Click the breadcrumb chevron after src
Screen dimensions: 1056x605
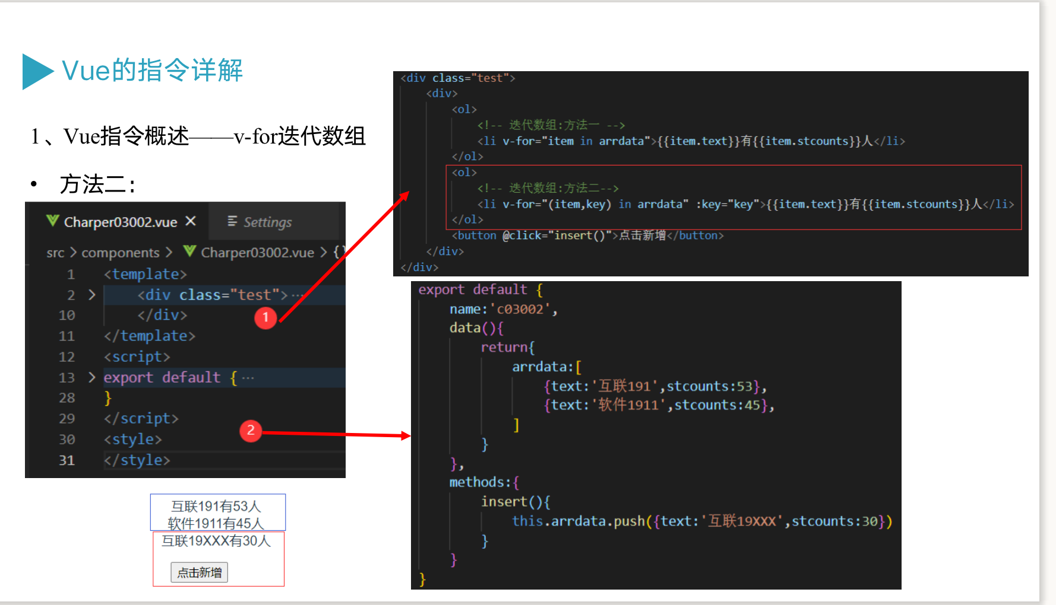coord(73,252)
